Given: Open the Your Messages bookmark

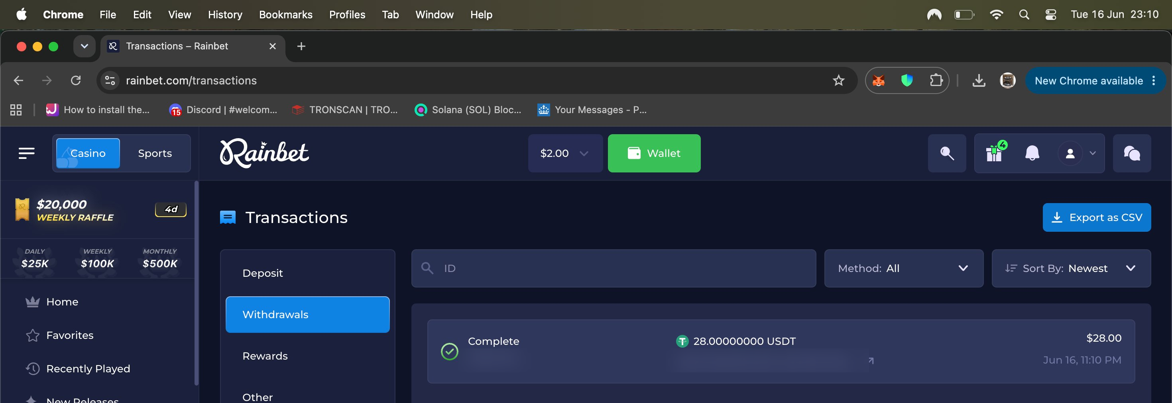Looking at the screenshot, I should (592, 110).
